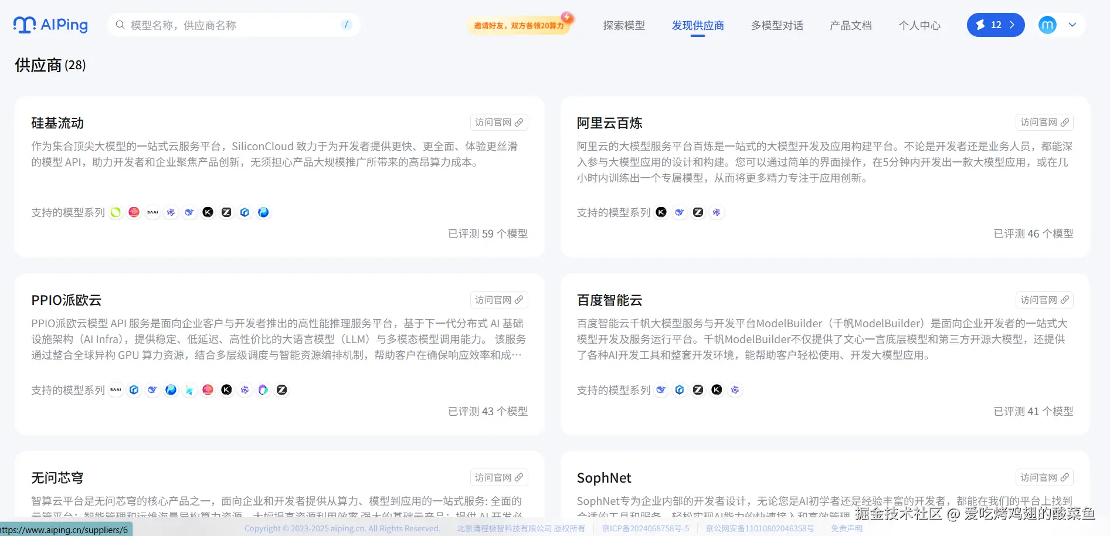This screenshot has width=1110, height=536.
Task: Click the 京公网安备 footer link
Action: click(x=760, y=528)
